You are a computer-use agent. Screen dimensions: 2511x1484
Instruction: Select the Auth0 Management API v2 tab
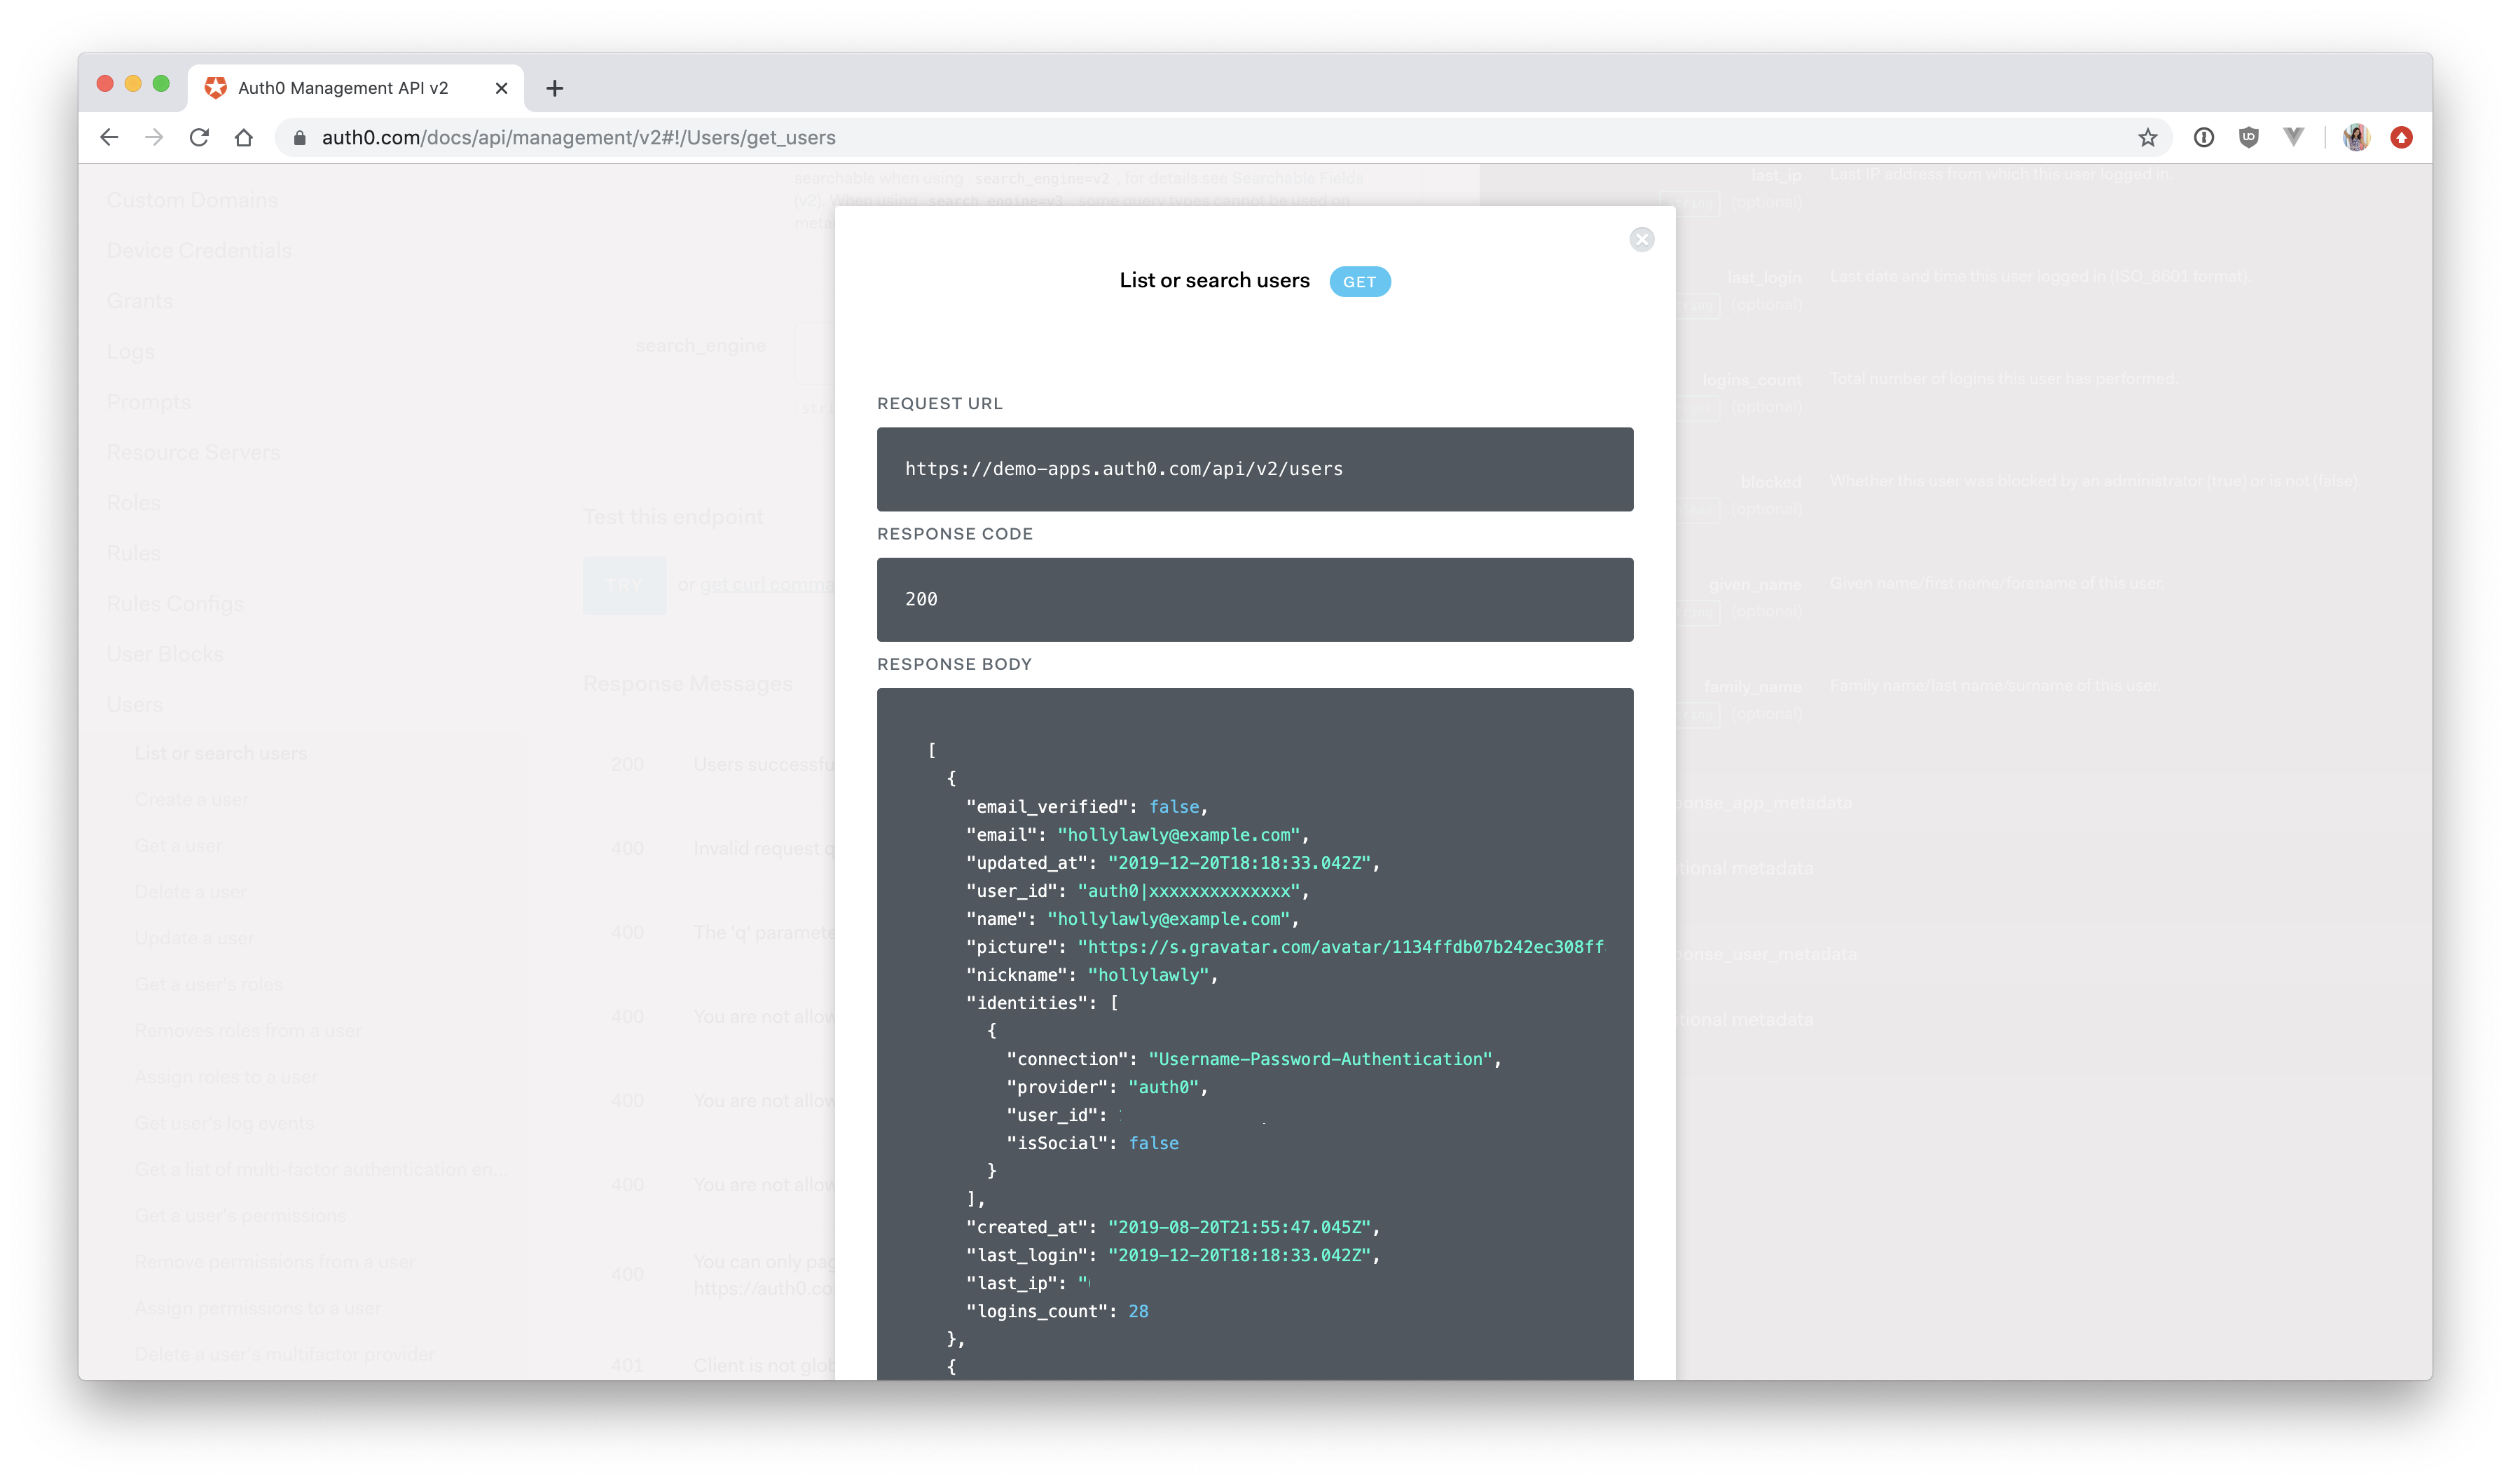pos(342,88)
